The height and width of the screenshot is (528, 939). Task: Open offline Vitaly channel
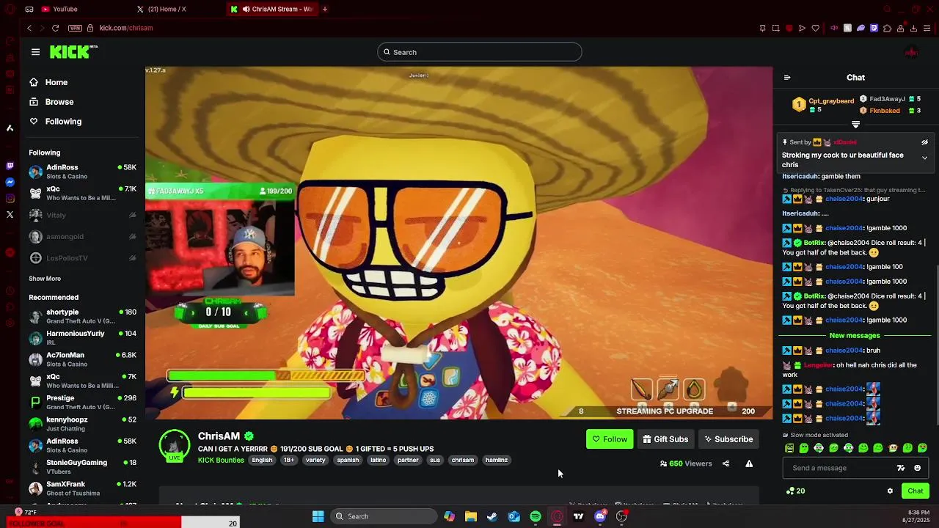point(82,215)
